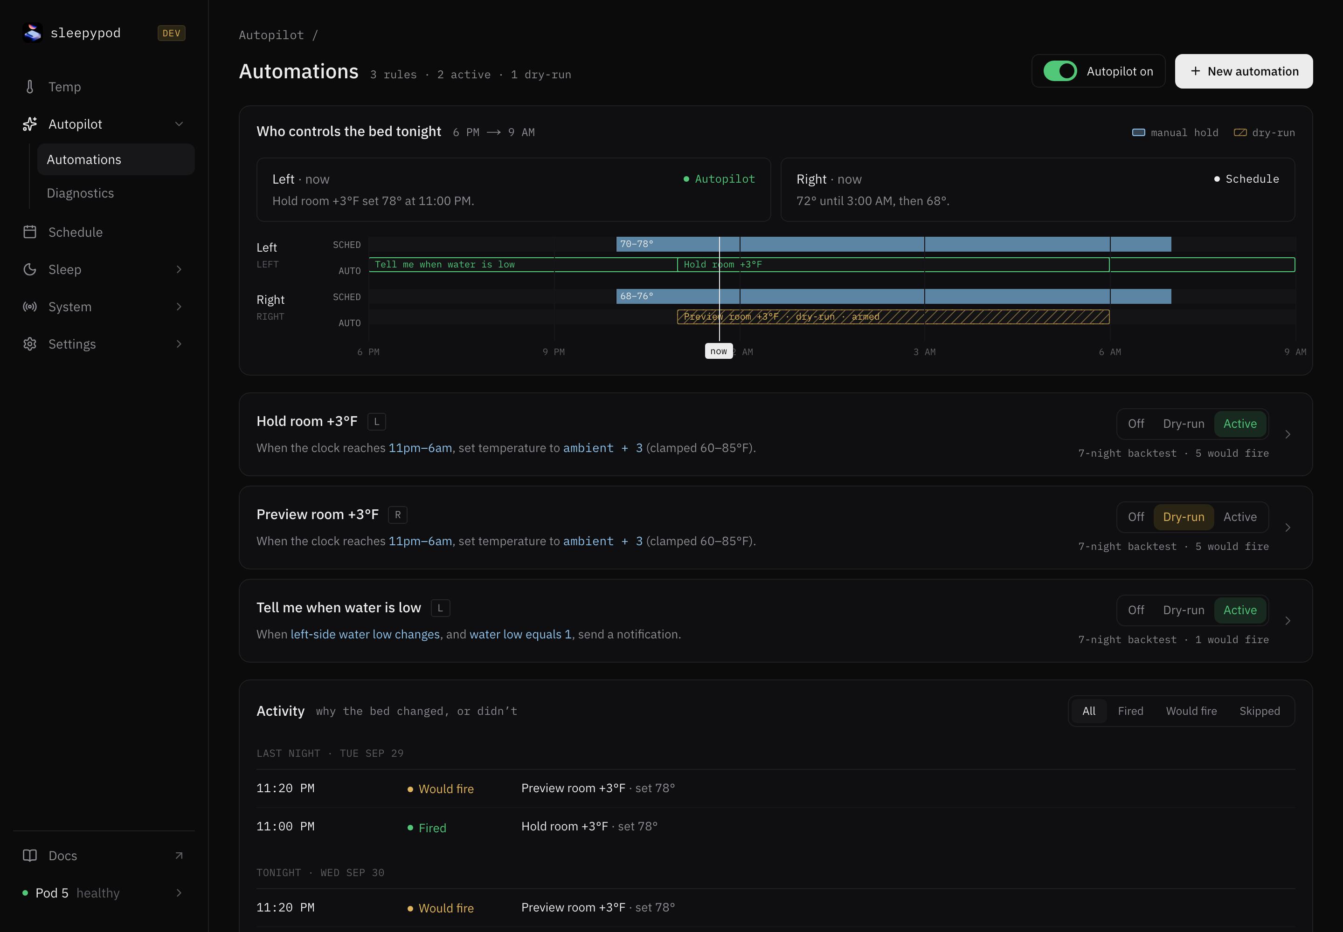Click the left-side water low changes link
The width and height of the screenshot is (1343, 932).
pyautogui.click(x=365, y=635)
